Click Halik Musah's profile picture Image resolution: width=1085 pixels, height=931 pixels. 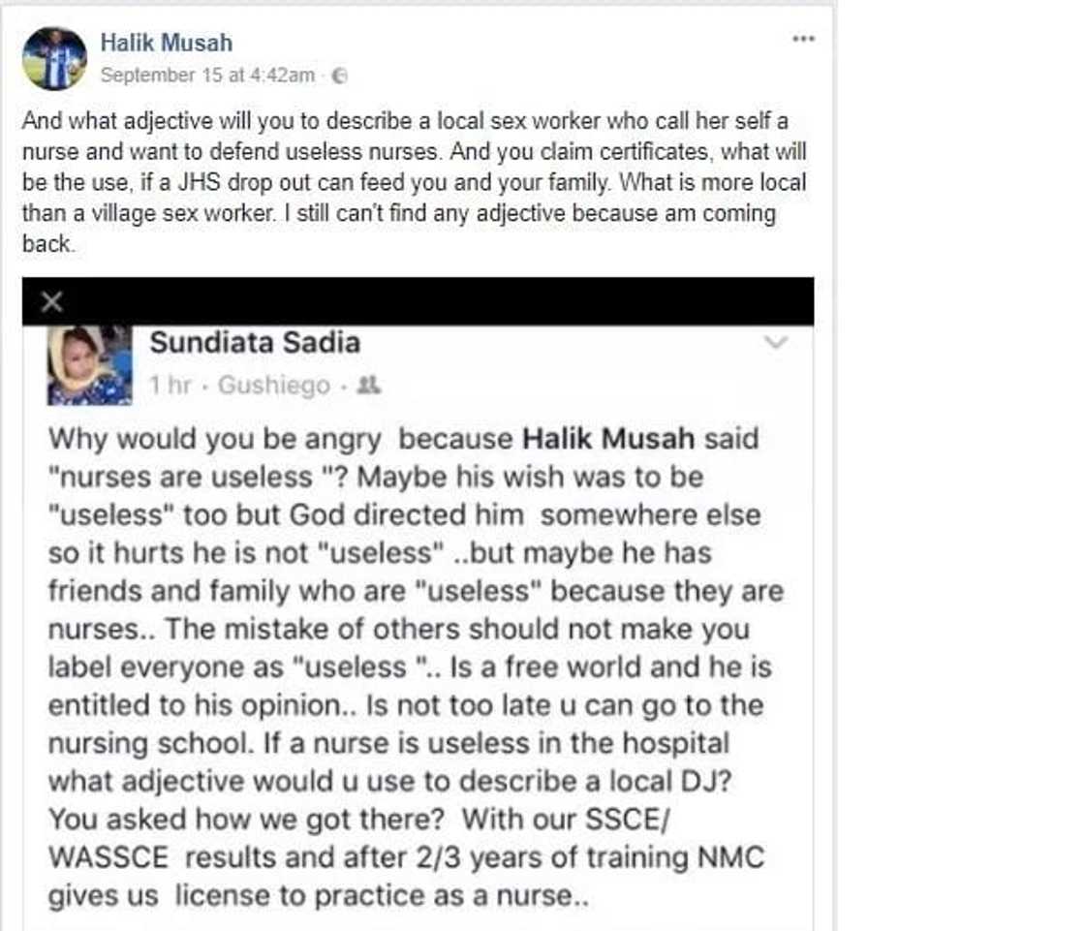55,55
